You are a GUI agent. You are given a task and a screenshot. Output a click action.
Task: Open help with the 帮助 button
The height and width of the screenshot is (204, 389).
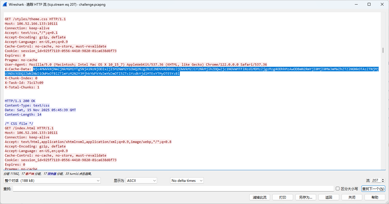point(375,197)
